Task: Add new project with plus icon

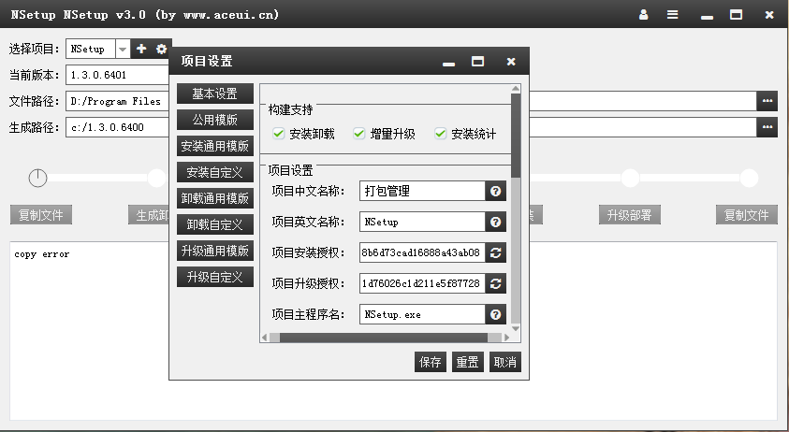Action: point(141,49)
